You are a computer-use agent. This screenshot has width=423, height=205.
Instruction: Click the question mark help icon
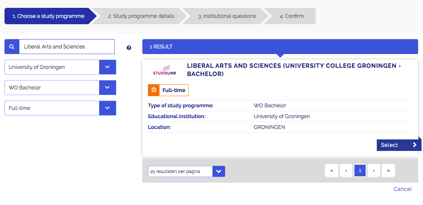[129, 48]
